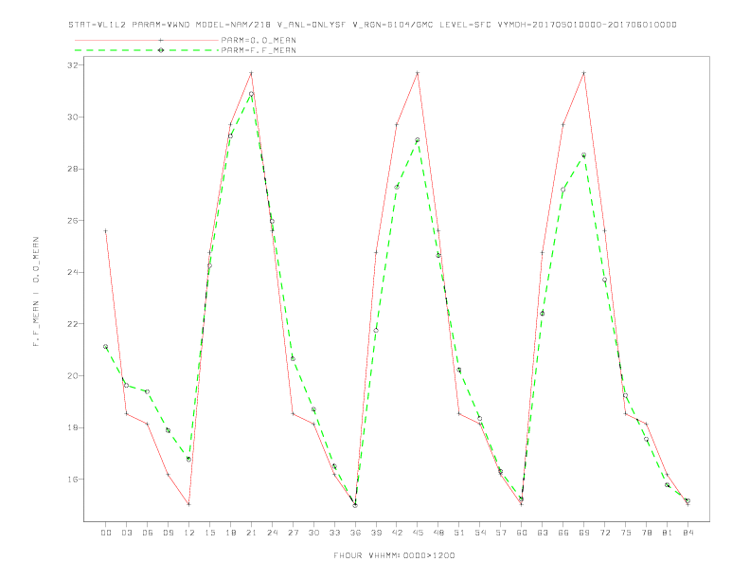Select the red plus marker at hour 06
Screen dimensions: 750x580
pyautogui.click(x=148, y=424)
